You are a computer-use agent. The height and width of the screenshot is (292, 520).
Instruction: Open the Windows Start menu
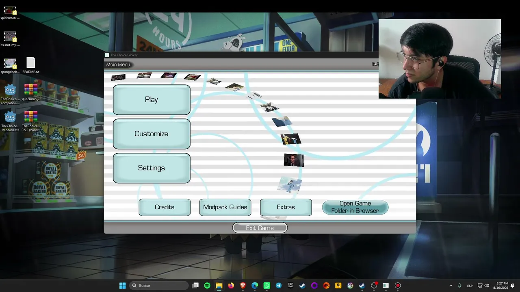122,286
